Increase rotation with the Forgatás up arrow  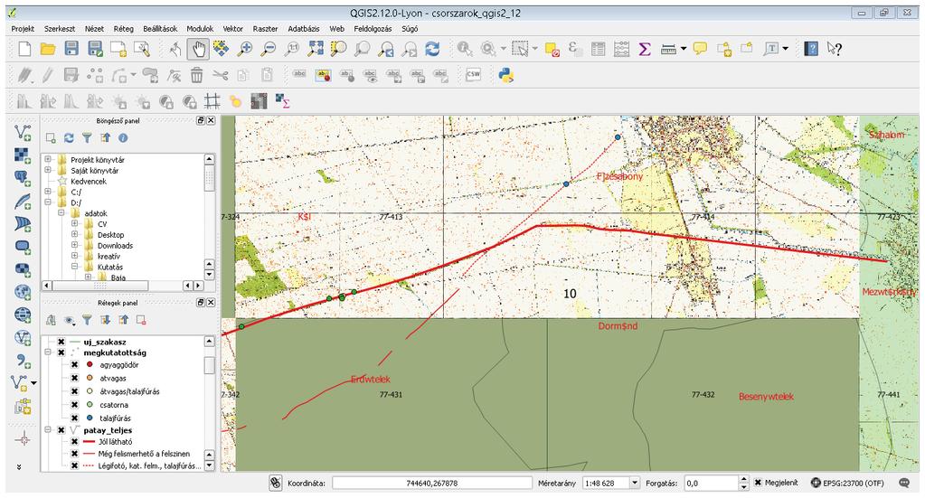click(x=744, y=480)
